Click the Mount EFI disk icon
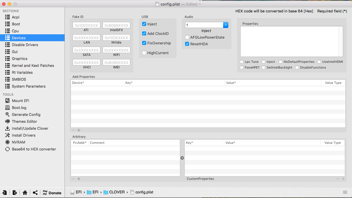 [7, 101]
